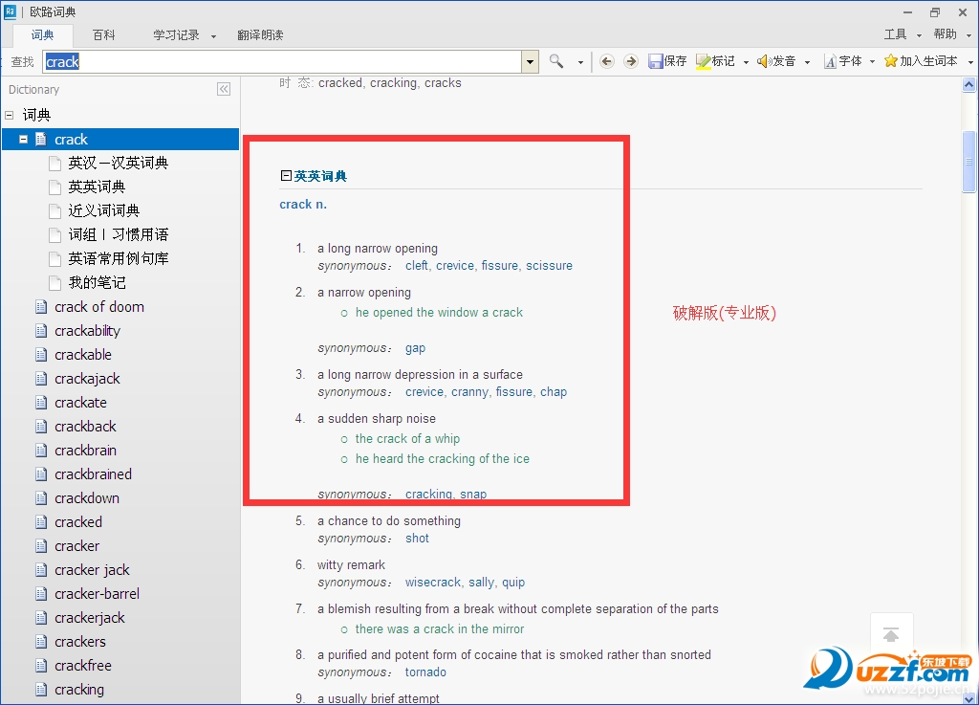Click the 标记 highlight marker icon
The height and width of the screenshot is (705, 979).
click(x=703, y=61)
